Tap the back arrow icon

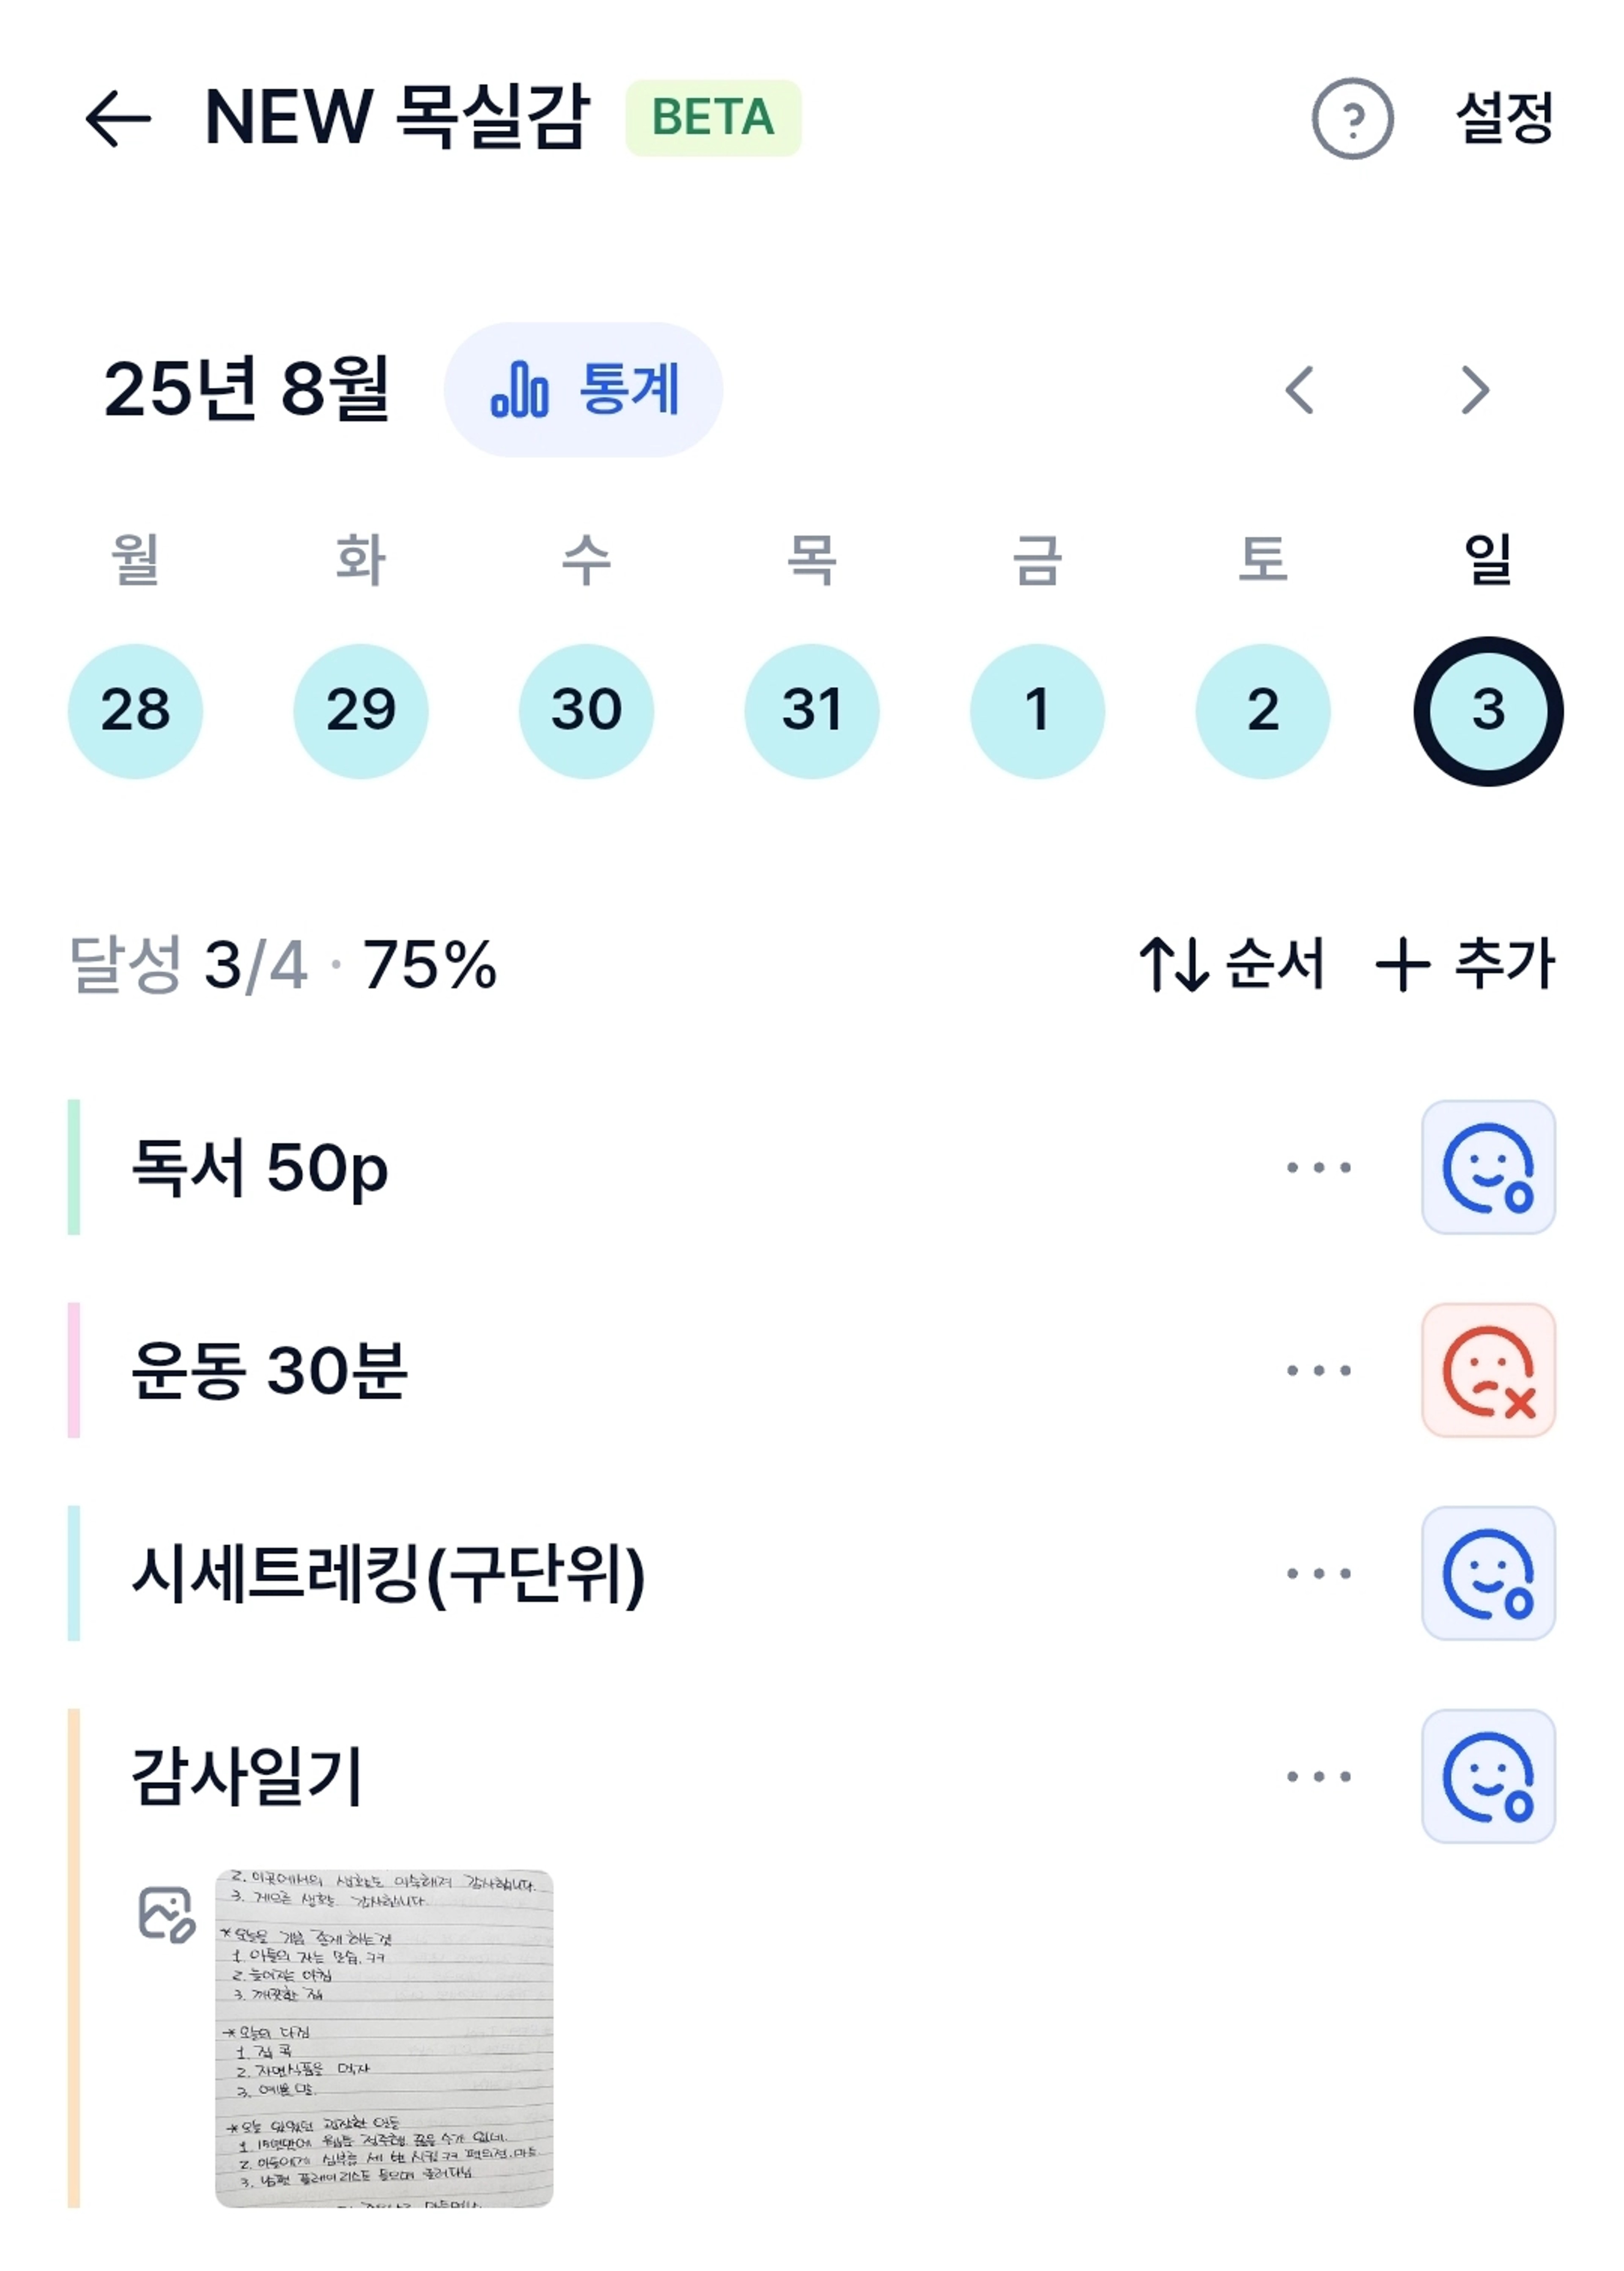point(118,118)
